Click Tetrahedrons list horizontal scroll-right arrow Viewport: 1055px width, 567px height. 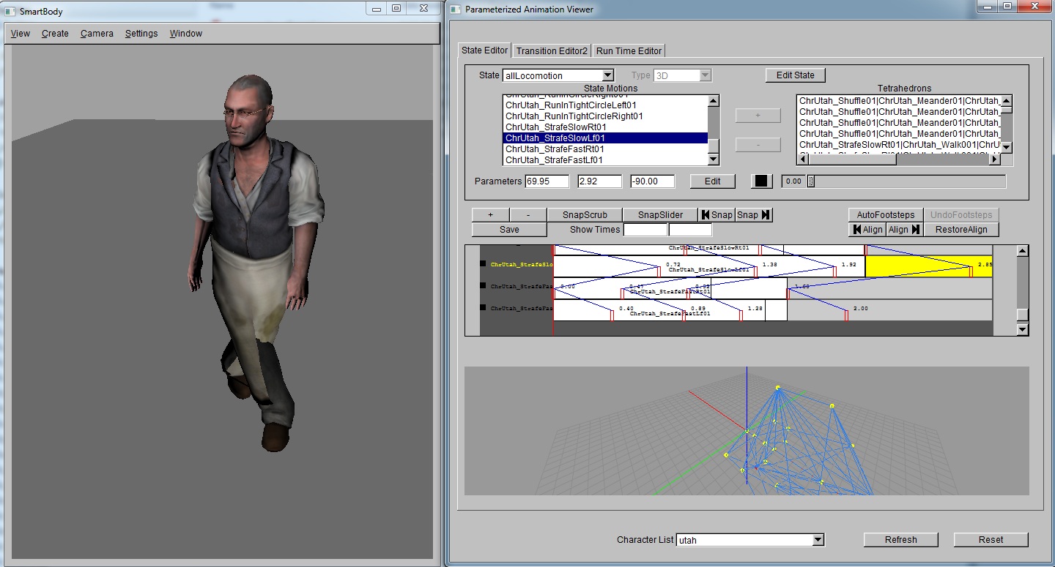995,159
